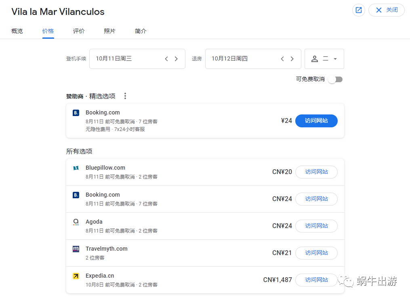Click the Expedia.cn yellow logo icon
Screen dimensions: 410x299
point(76,276)
